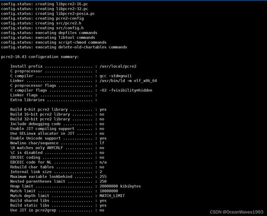The height and width of the screenshot is (216, 267).
Task: Click the 'Linker flags' row label
Action: coord(24,95)
